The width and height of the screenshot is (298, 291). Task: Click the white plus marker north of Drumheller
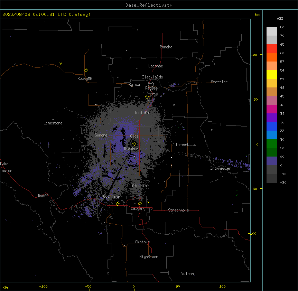pos(212,130)
